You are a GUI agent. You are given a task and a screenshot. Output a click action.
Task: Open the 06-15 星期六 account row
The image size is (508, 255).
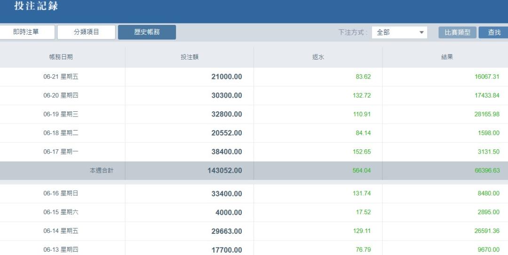click(61, 212)
